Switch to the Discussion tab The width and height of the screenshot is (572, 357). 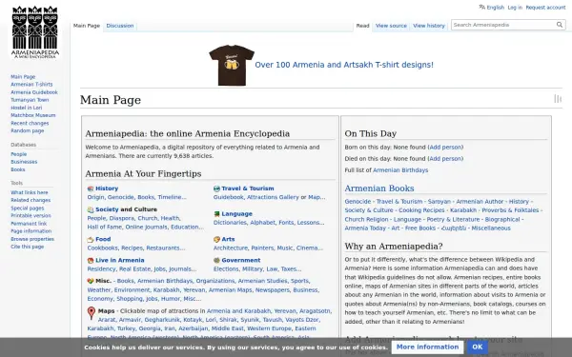pos(120,26)
